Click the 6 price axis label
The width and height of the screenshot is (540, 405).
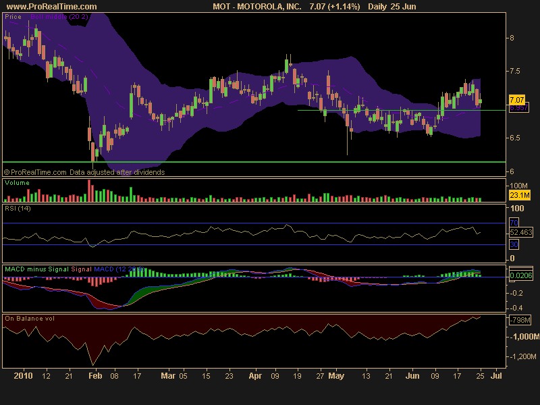[512, 171]
